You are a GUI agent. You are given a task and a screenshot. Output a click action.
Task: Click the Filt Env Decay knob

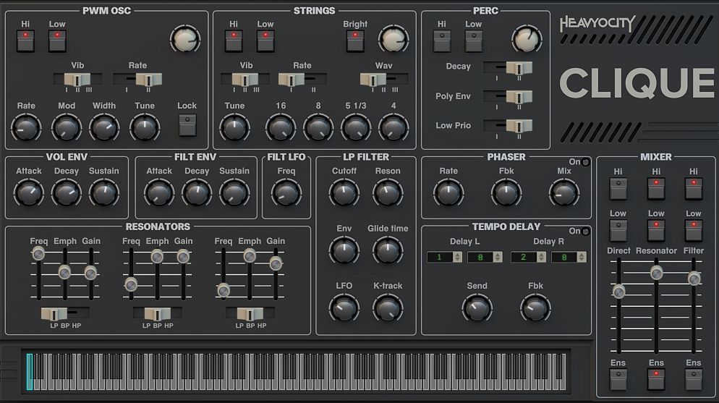197,193
